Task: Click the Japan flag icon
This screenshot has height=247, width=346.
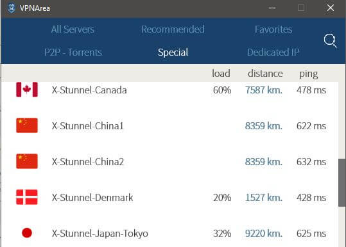Action: click(27, 233)
